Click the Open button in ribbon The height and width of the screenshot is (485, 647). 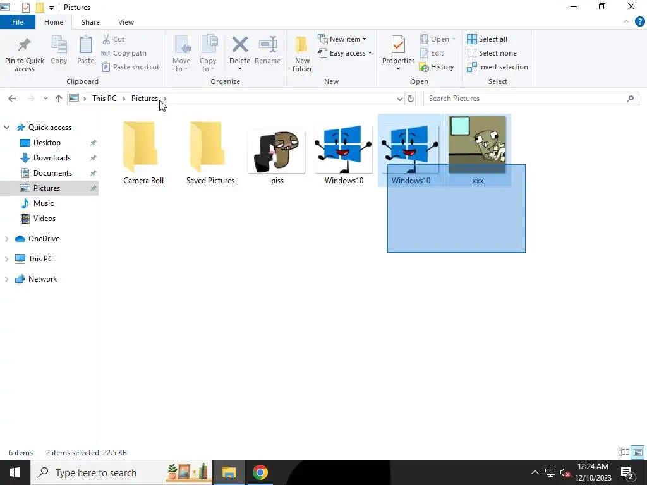coord(438,39)
